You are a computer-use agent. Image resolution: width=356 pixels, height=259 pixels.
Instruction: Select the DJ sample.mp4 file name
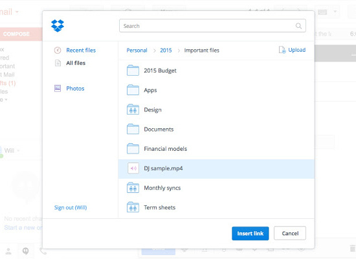click(163, 168)
